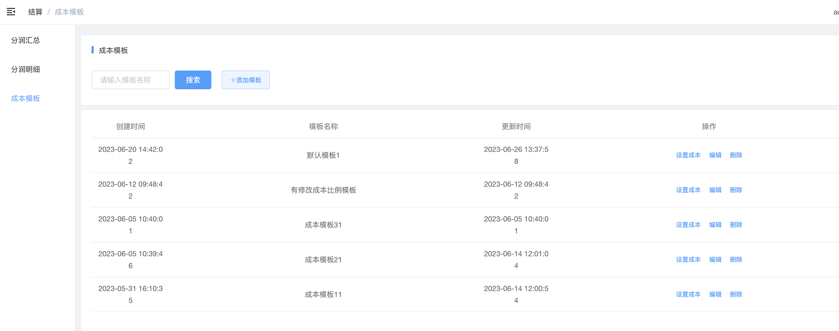The width and height of the screenshot is (839, 331).
Task: Select 成本模板 in the sidebar
Action: click(26, 99)
